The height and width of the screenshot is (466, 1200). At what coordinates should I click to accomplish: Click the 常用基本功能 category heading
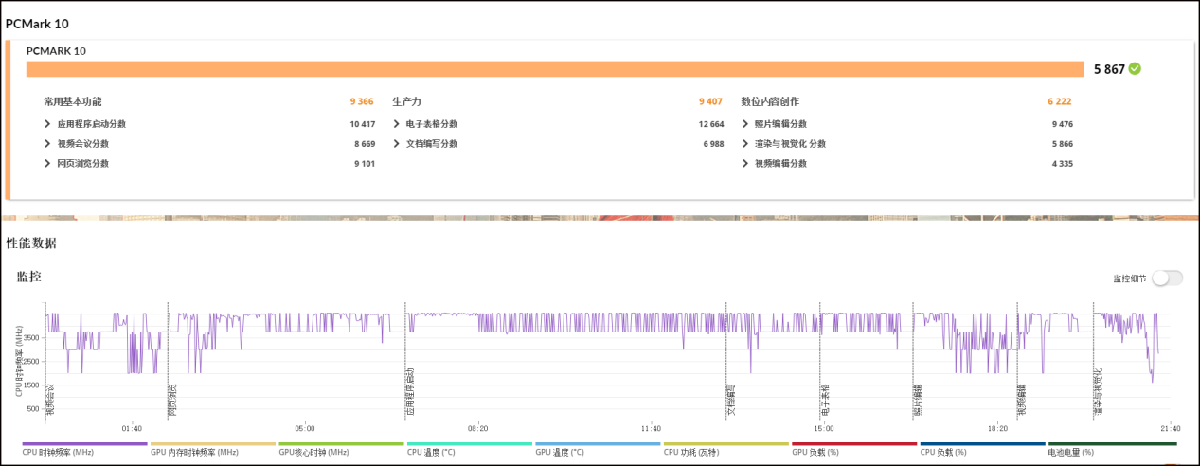pyautogui.click(x=73, y=101)
